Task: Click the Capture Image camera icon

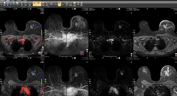Action: (x=71, y=4)
